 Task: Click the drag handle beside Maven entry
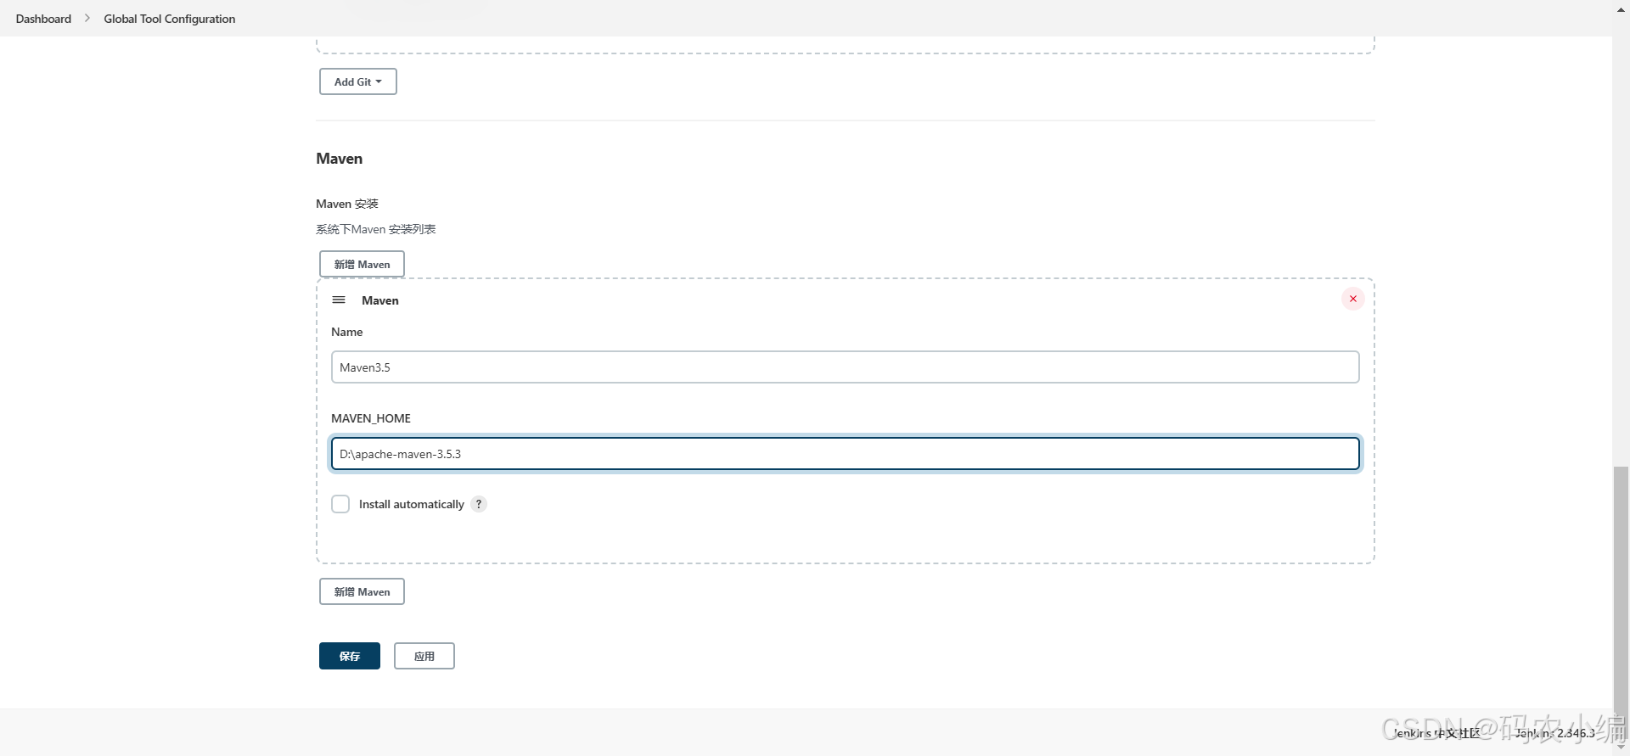click(x=339, y=300)
